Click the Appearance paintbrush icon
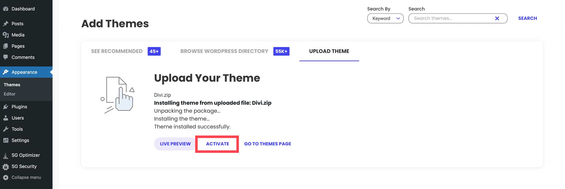 coord(6,72)
